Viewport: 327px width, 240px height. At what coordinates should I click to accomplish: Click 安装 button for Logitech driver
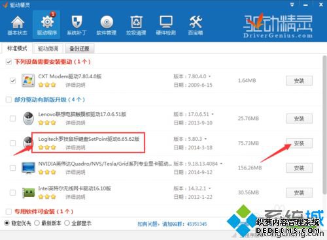coord(299,143)
